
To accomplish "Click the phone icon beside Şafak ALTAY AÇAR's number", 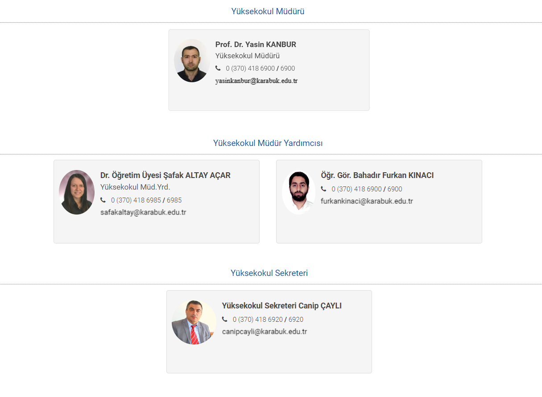I will (103, 200).
